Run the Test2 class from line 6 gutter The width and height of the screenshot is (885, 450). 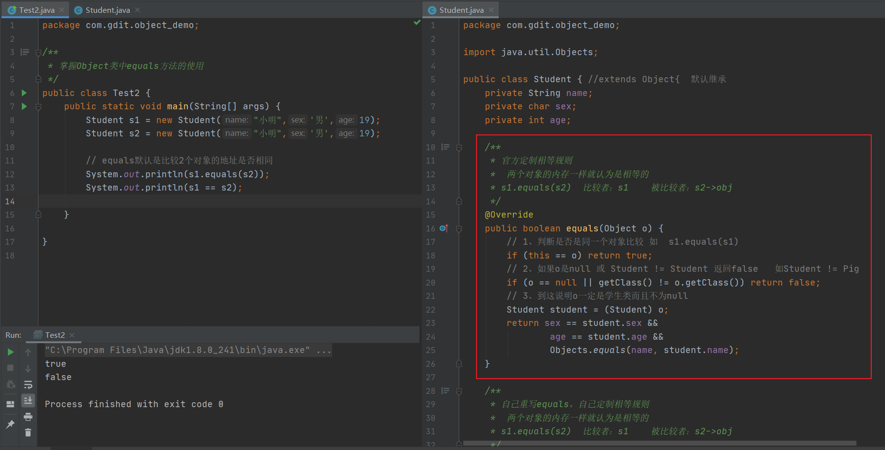(x=24, y=93)
